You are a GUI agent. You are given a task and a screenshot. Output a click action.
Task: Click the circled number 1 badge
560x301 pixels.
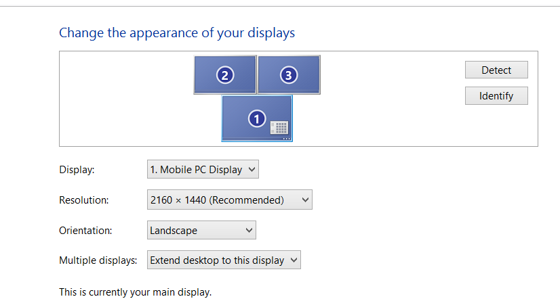coord(257,118)
